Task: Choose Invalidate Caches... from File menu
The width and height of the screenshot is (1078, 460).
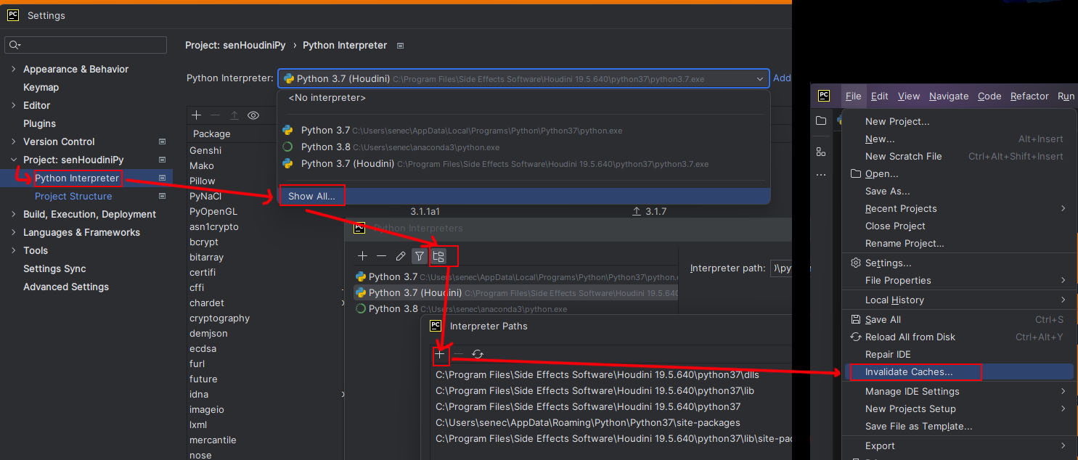Action: [x=909, y=371]
